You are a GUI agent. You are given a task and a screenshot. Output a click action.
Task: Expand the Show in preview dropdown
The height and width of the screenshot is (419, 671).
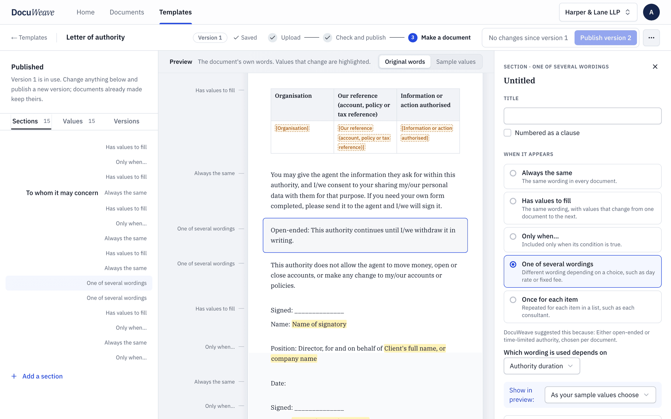600,395
